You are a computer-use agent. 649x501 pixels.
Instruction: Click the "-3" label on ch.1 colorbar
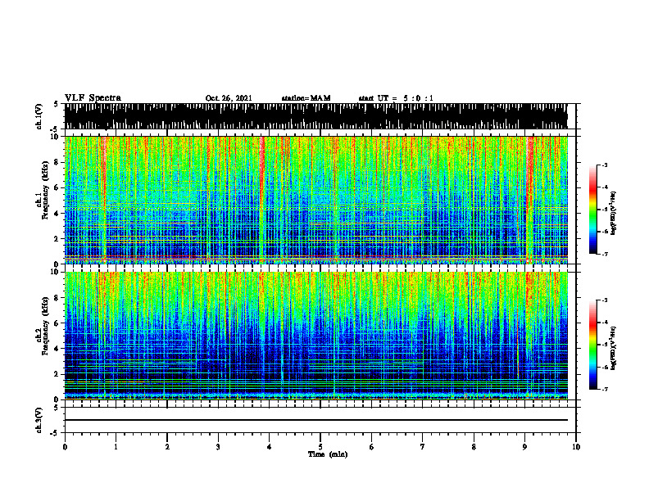pyautogui.click(x=604, y=165)
